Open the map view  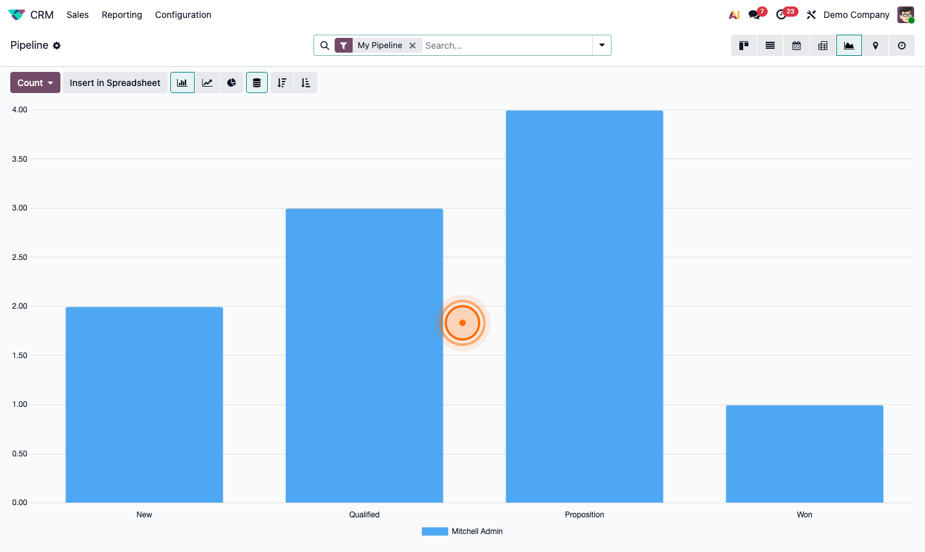875,46
